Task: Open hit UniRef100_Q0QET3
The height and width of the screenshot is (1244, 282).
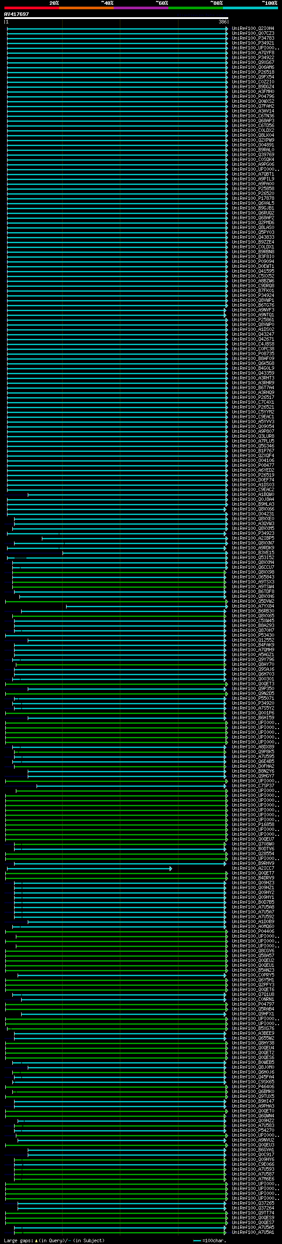Action: (x=253, y=684)
